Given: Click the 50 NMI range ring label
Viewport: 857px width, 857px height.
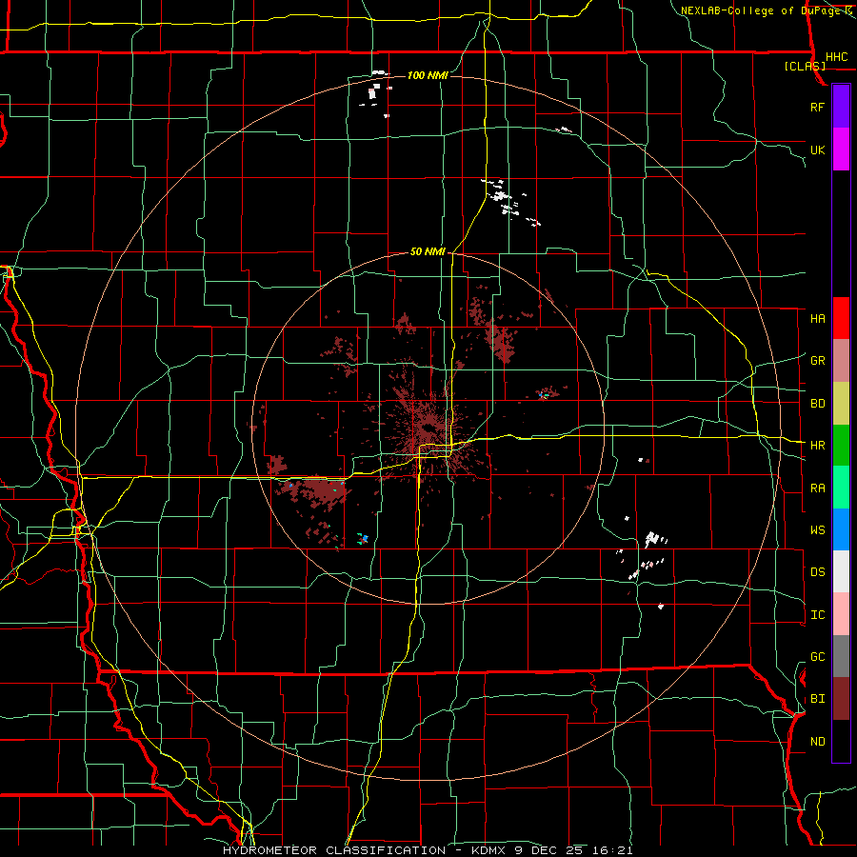Looking at the screenshot, I should pyautogui.click(x=428, y=251).
